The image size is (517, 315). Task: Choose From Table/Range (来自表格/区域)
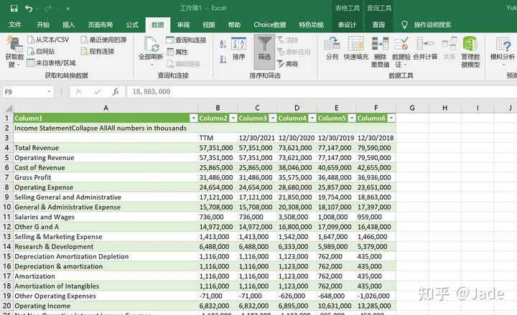tap(51, 62)
